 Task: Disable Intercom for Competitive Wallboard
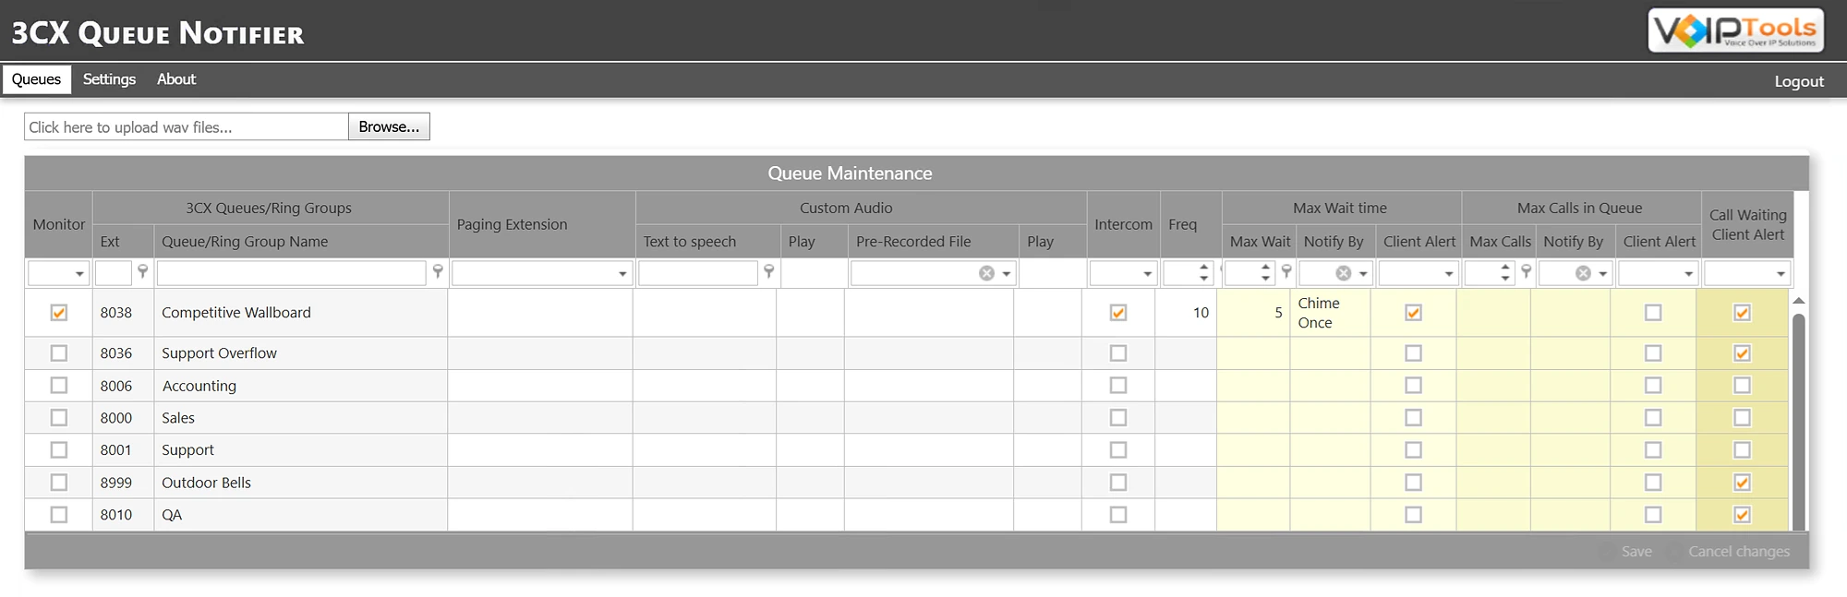point(1118,313)
